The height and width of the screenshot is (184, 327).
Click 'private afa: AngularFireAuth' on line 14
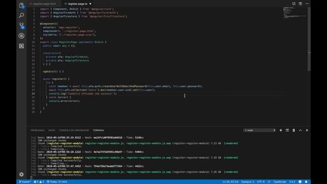click(x=67, y=57)
